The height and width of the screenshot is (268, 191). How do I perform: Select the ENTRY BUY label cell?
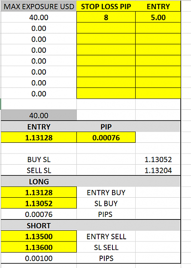[x=106, y=192]
